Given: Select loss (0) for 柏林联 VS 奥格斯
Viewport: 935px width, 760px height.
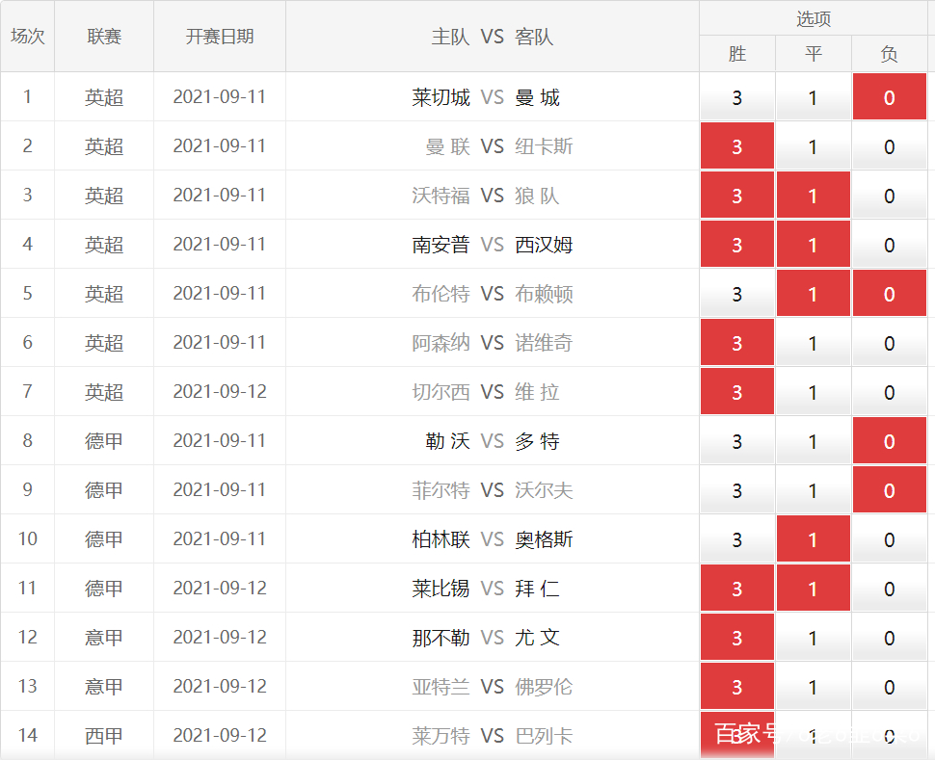Looking at the screenshot, I should pos(889,538).
